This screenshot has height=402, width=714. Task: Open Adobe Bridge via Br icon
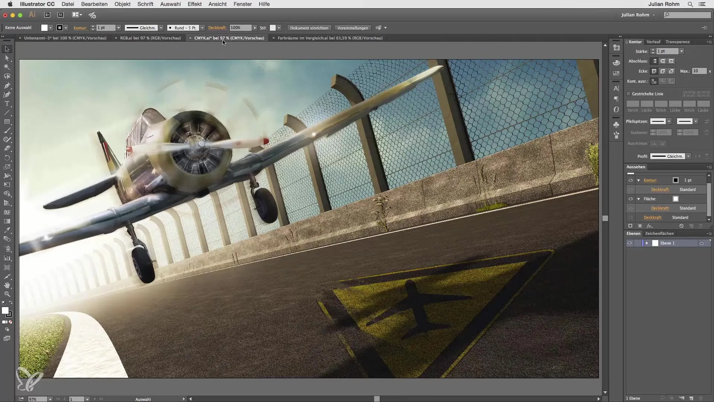point(47,15)
